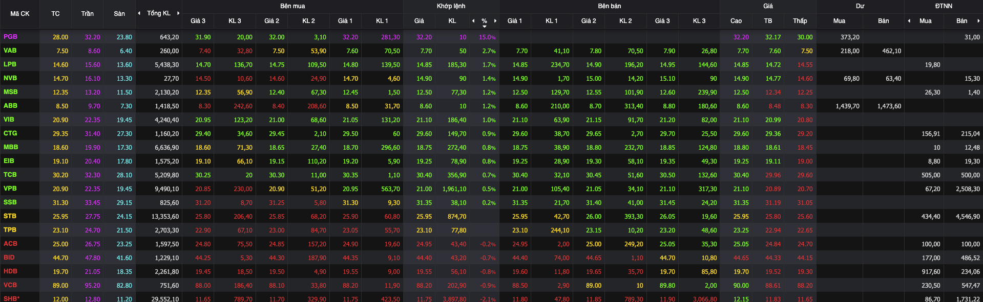This screenshot has width=983, height=302.
Task: Click left arrow before ĐTNN Mua header
Action: [x=909, y=21]
